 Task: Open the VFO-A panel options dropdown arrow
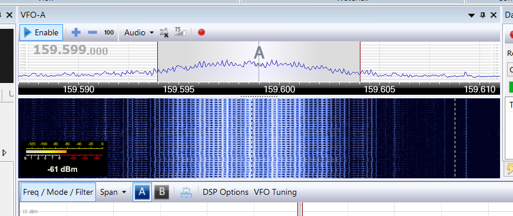[x=471, y=15]
